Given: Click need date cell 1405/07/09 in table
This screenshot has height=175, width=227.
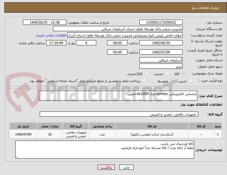Looking at the screenshot, I should coord(23,134).
